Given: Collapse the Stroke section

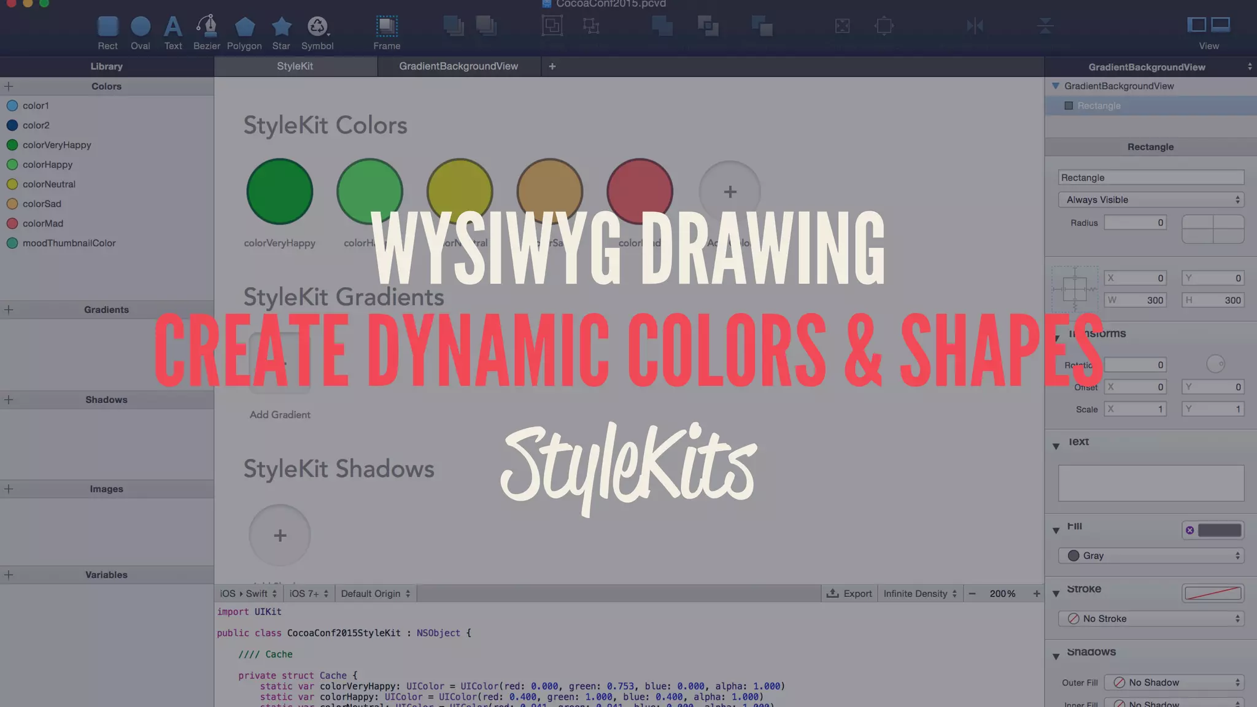Looking at the screenshot, I should click(1056, 593).
